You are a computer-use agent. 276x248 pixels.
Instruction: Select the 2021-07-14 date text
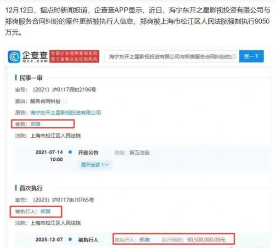pos(49,152)
